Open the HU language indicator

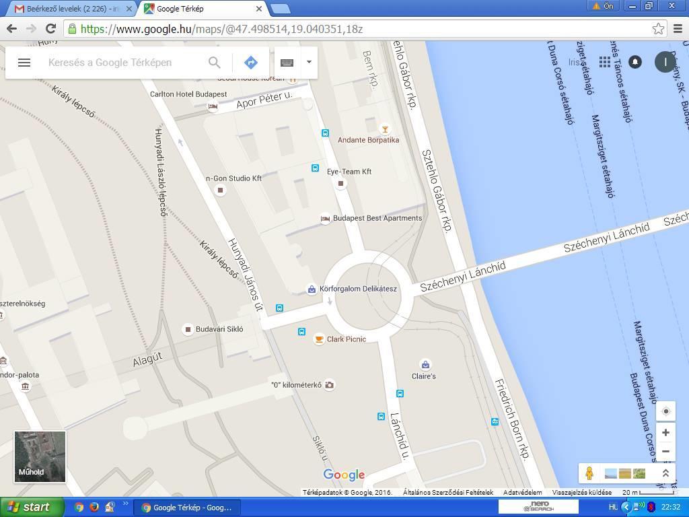613,508
